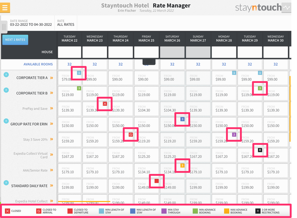This screenshot has width=297, height=218.
Task: Open House cell for Tuesday March 22
Action: coord(69,52)
